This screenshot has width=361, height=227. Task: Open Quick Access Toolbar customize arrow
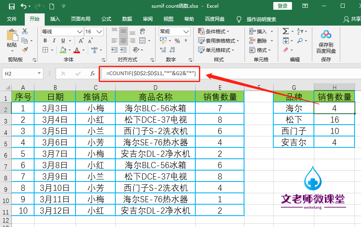[64, 6]
